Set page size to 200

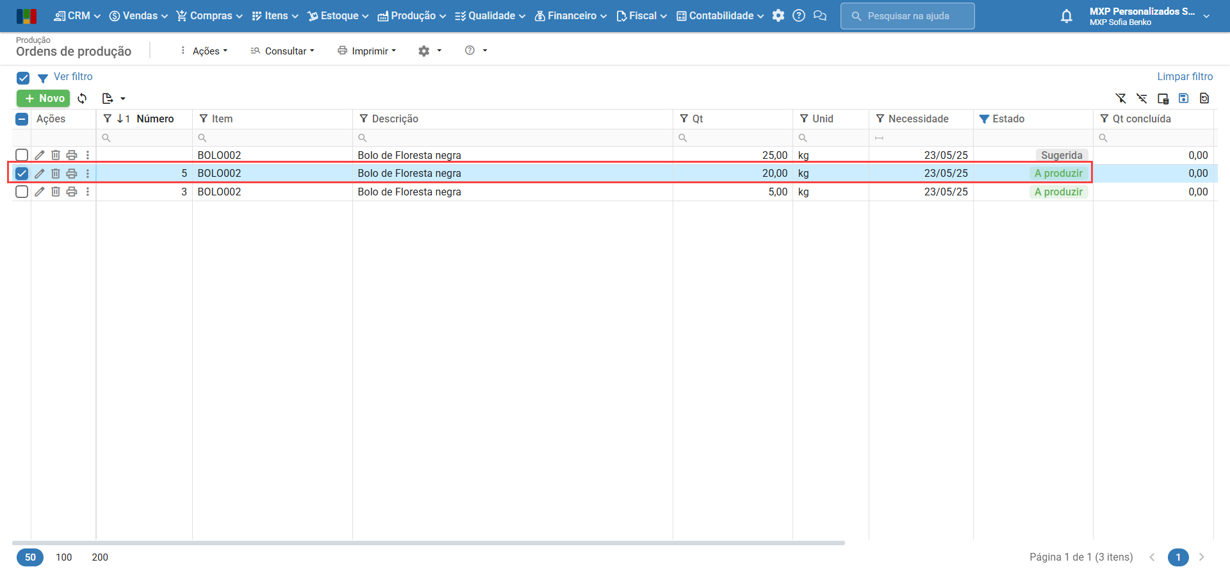(x=100, y=557)
